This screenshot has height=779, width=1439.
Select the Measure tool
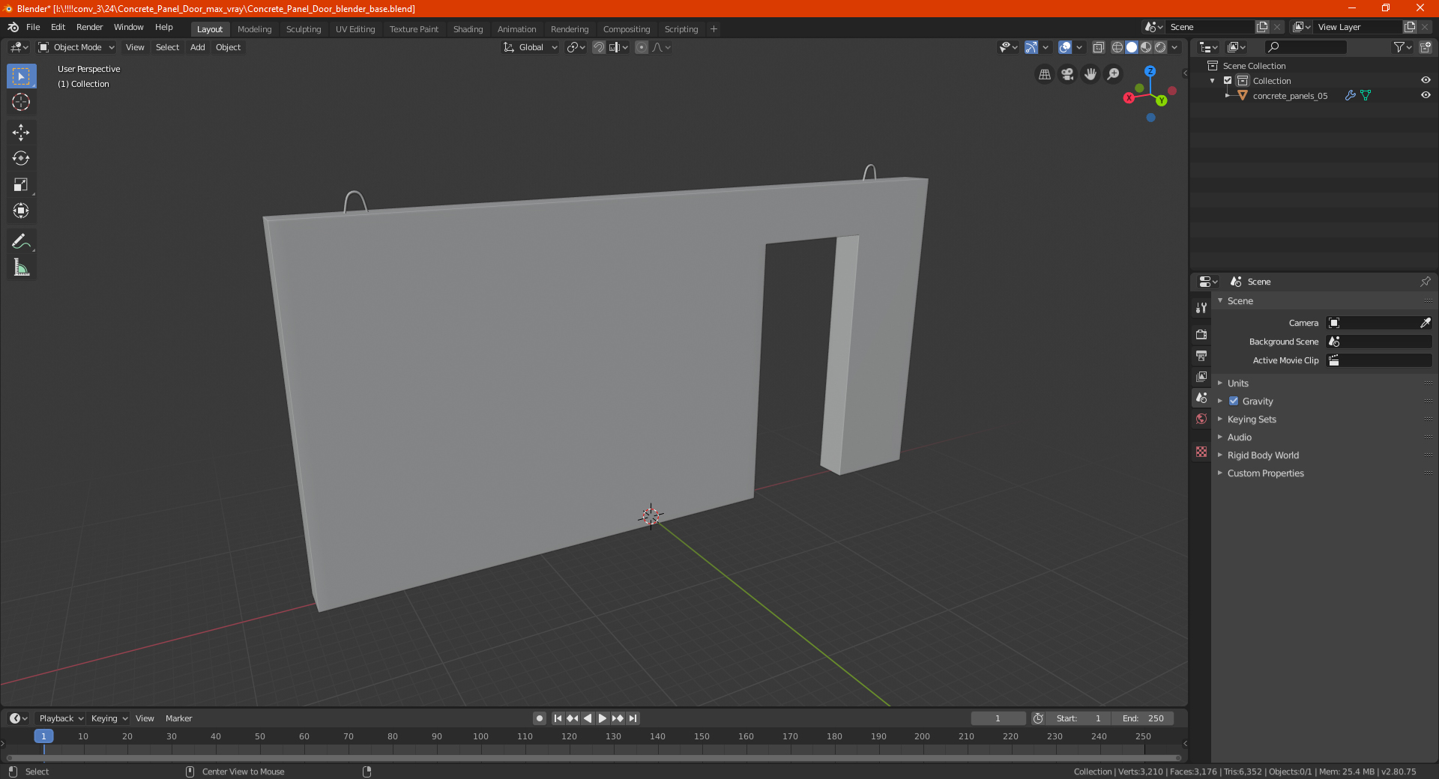[21, 267]
